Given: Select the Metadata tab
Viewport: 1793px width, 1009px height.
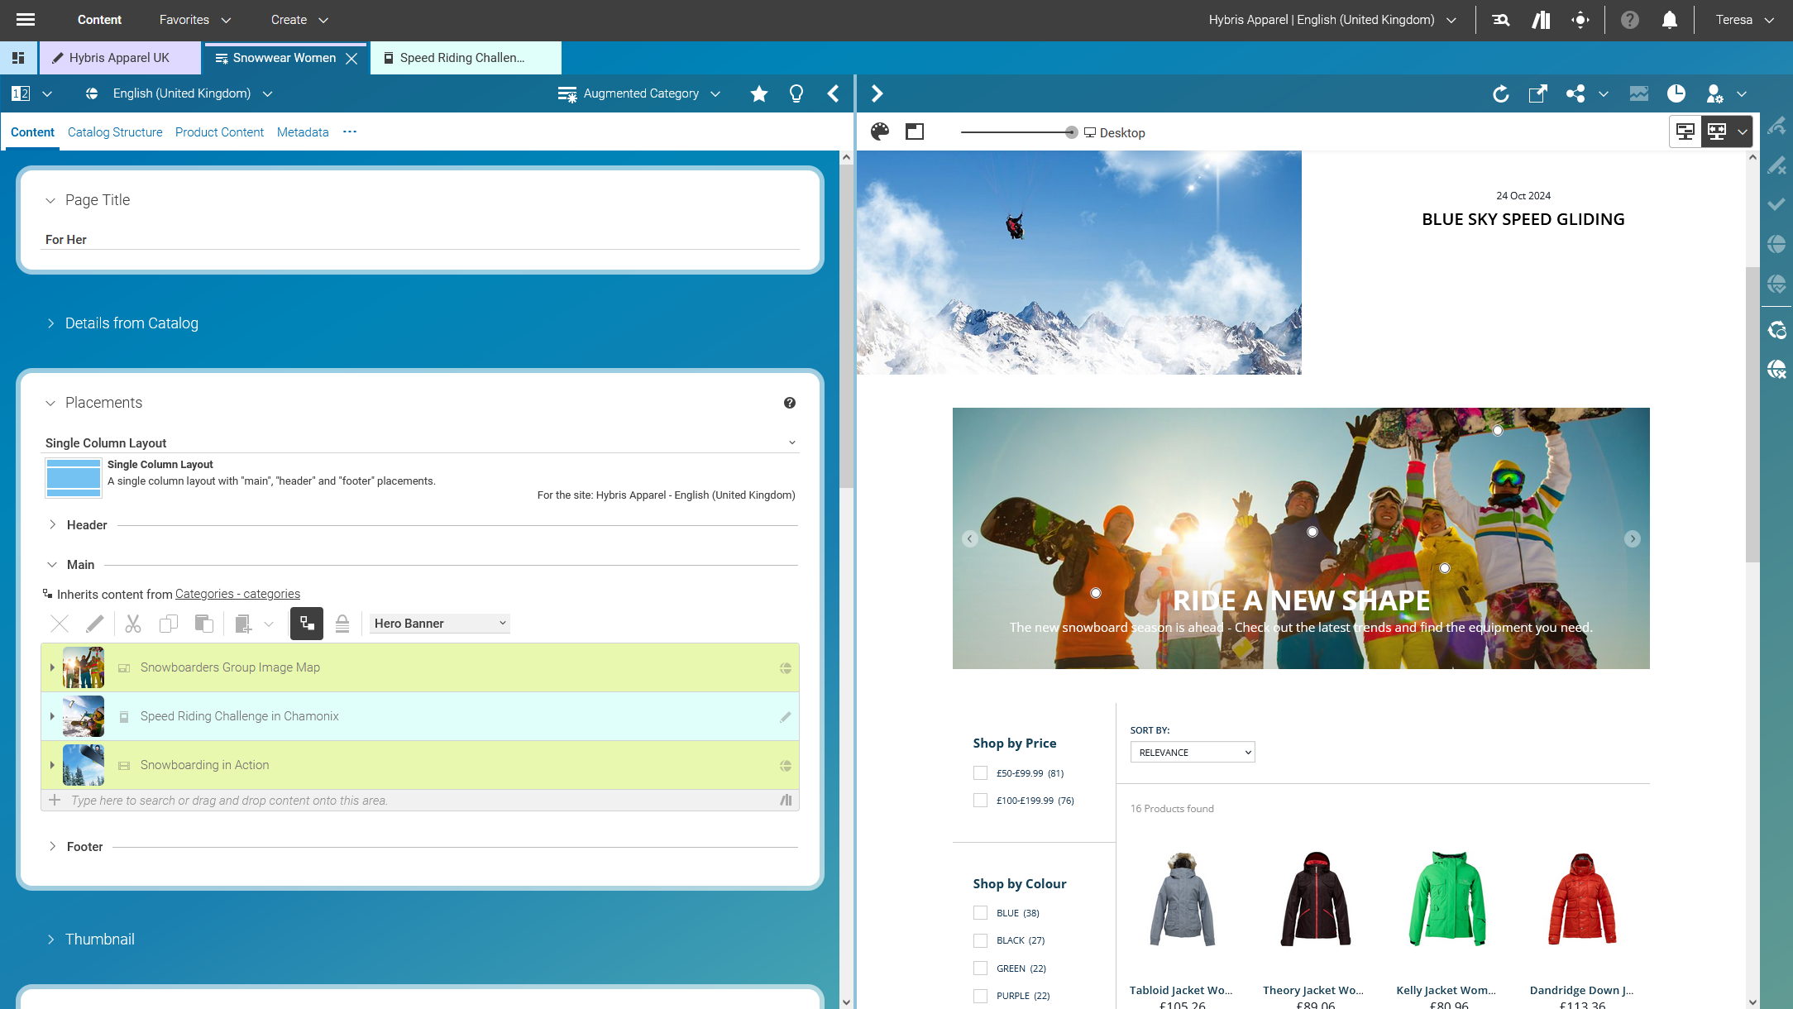Looking at the screenshot, I should tap(302, 132).
